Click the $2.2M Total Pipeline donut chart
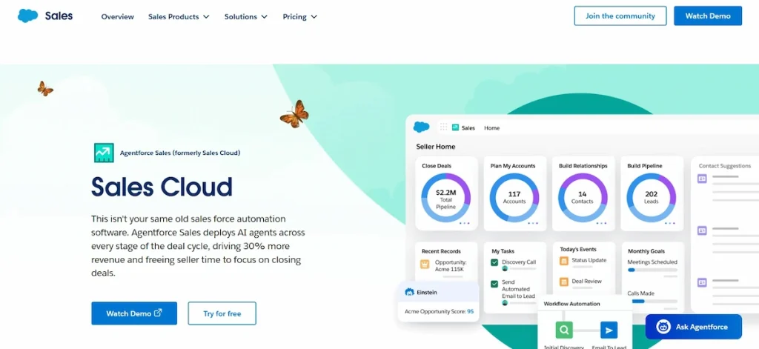759x349 pixels. [x=445, y=198]
